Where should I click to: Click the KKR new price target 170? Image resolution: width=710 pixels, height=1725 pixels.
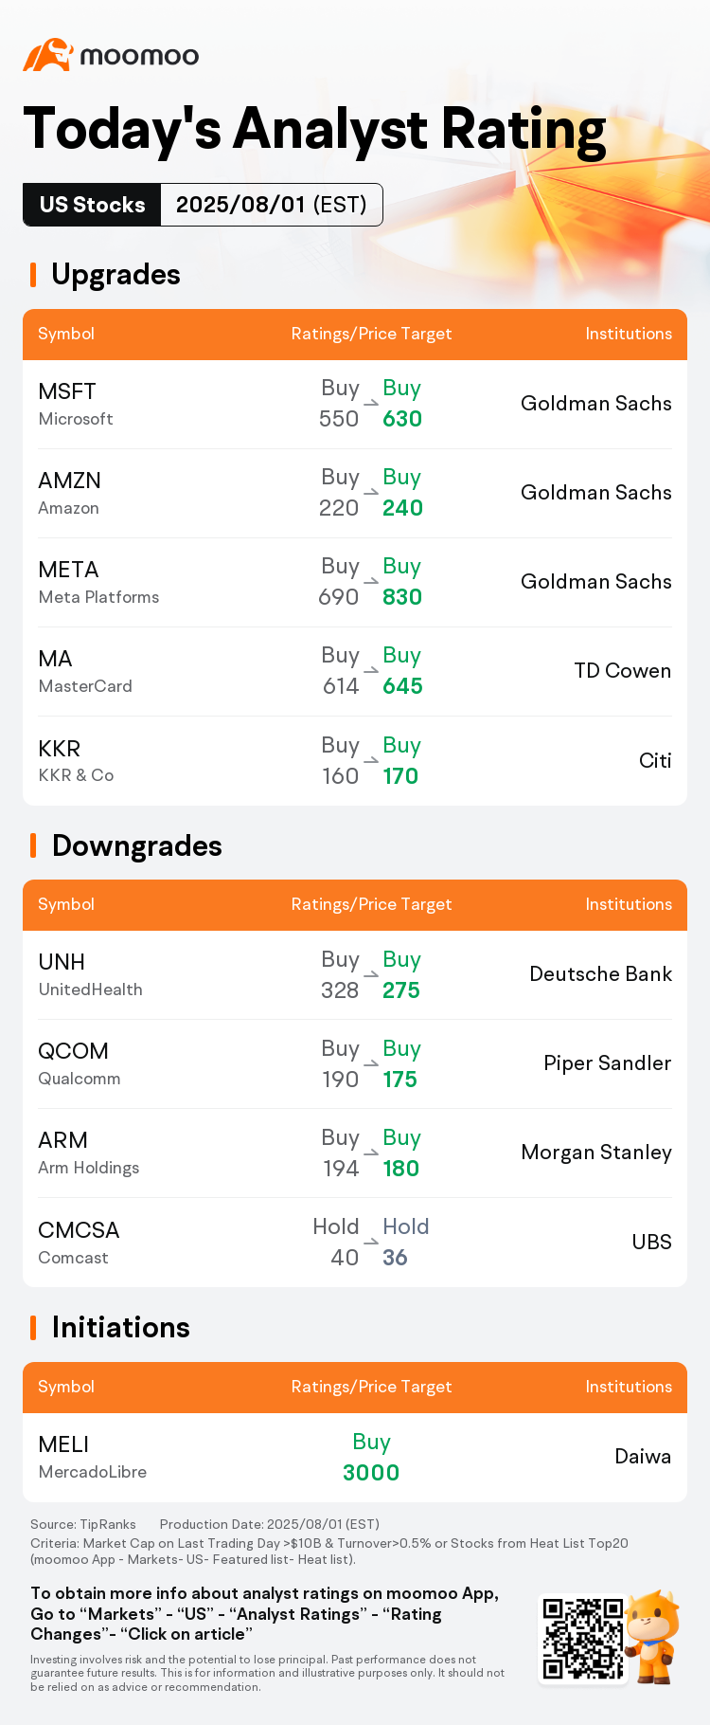(400, 776)
